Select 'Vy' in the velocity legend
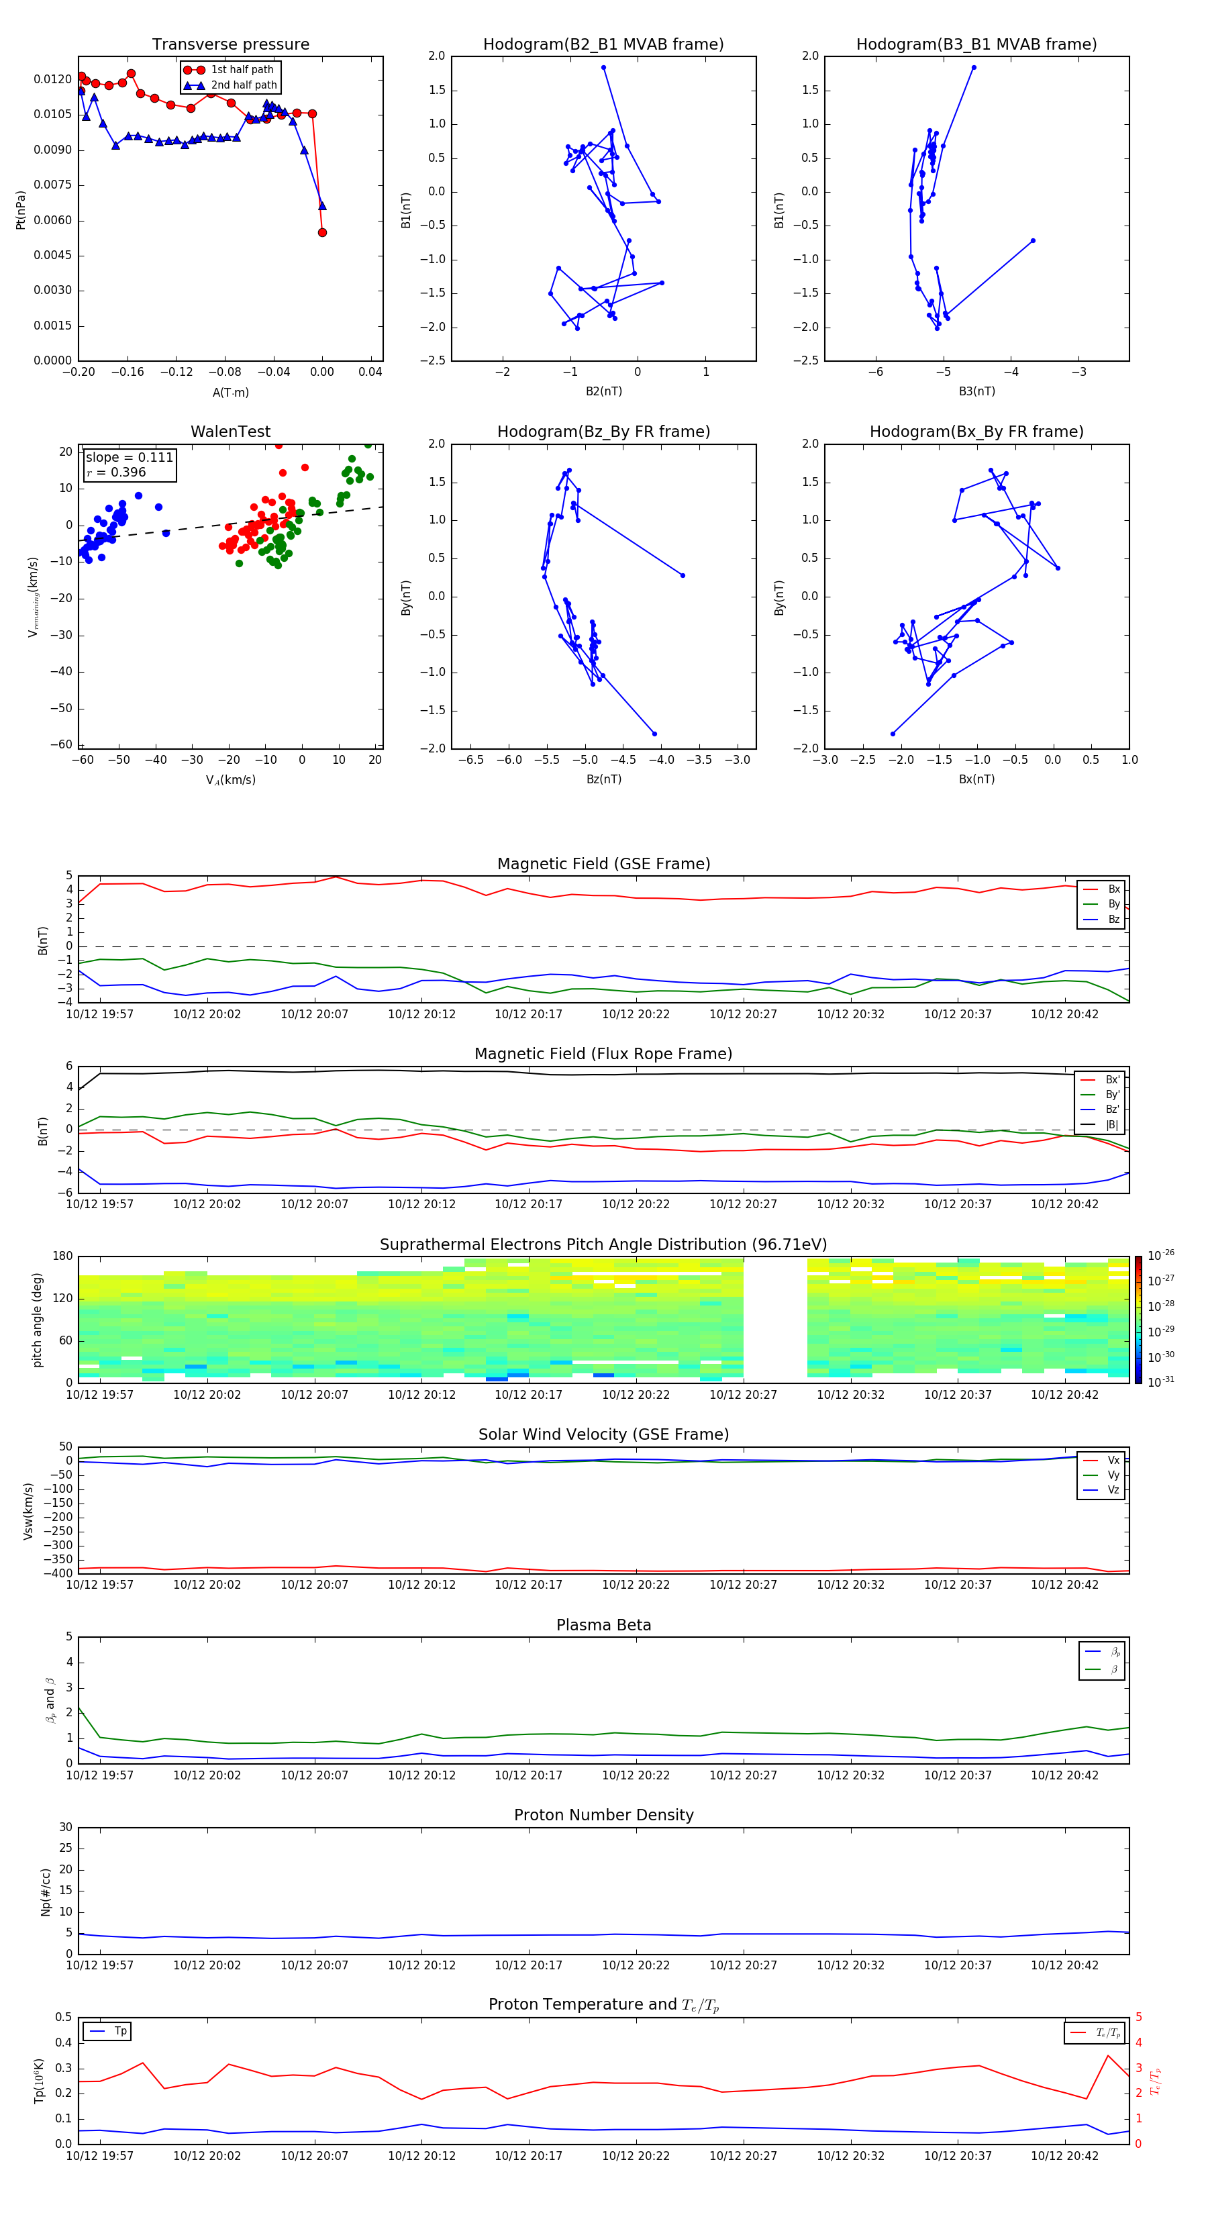 pyautogui.click(x=1102, y=1475)
